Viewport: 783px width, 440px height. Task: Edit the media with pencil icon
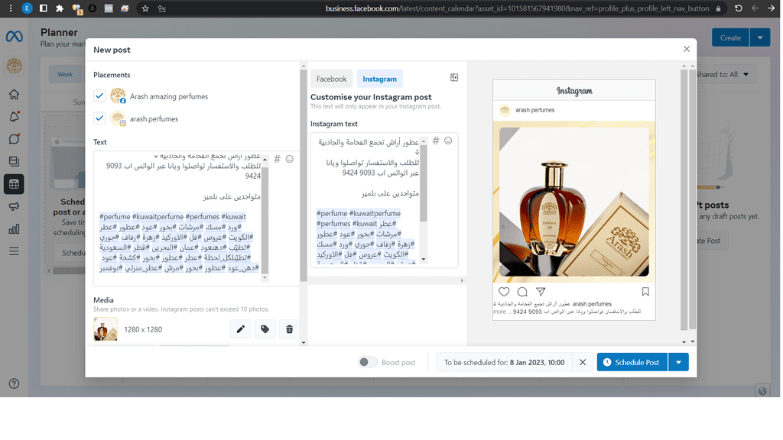(x=241, y=329)
